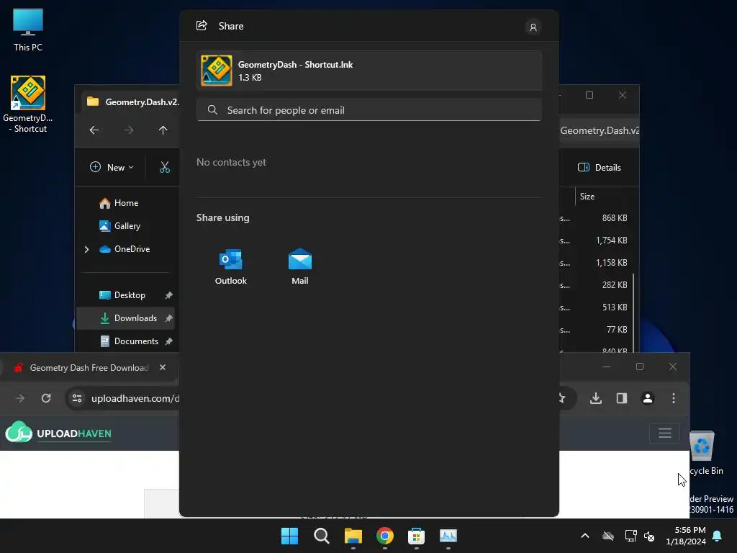This screenshot has height=553, width=737.
Task: Open Outlook in Share using section
Action: pyautogui.click(x=230, y=266)
